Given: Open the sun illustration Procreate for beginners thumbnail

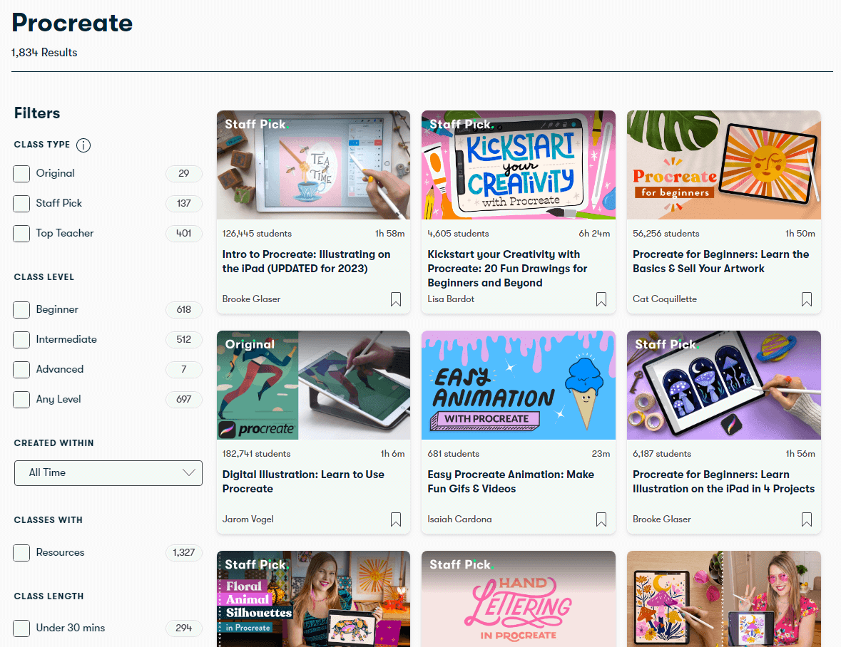Looking at the screenshot, I should (x=723, y=165).
